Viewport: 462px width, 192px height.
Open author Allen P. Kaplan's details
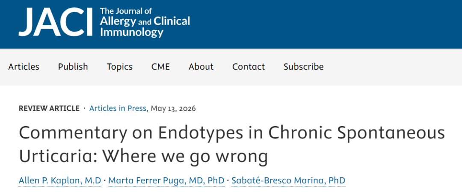pos(60,180)
